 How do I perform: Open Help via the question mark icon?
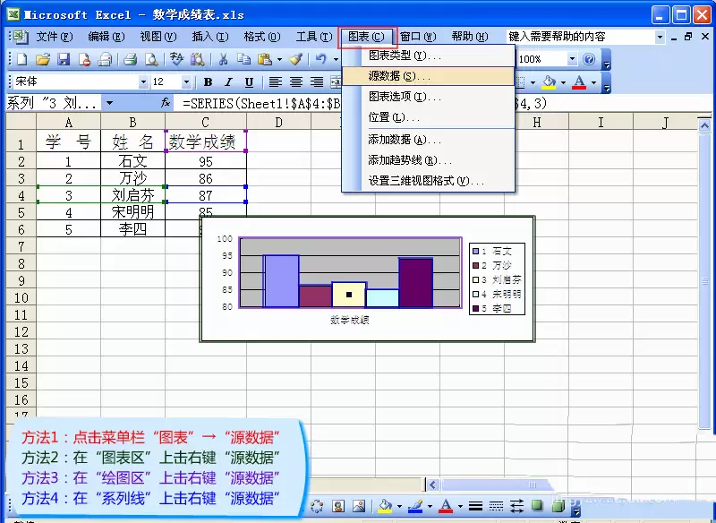tap(589, 59)
